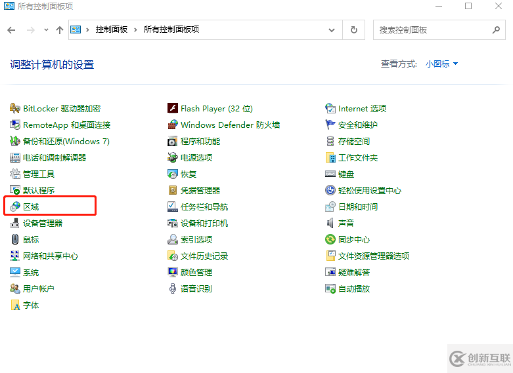This screenshot has height=373, width=513.
Task: Click the 文件历史记录 icon
Action: tap(172, 256)
